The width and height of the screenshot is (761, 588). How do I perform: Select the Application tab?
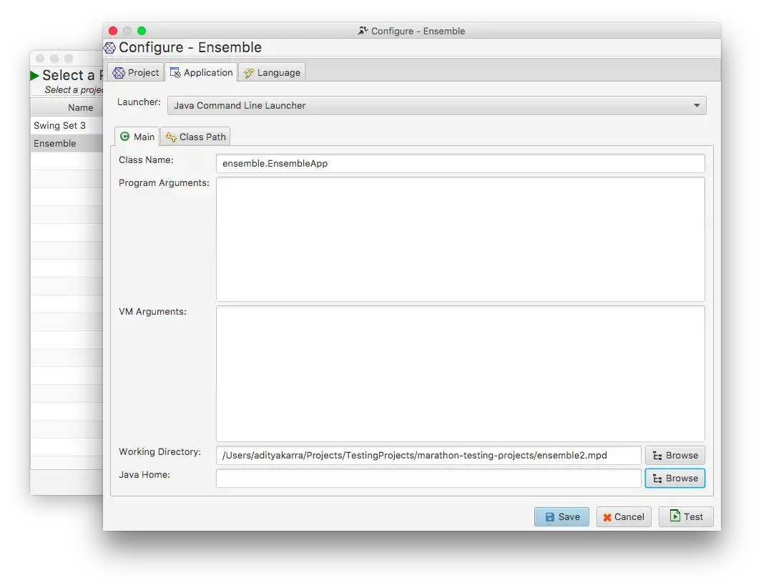coord(201,73)
